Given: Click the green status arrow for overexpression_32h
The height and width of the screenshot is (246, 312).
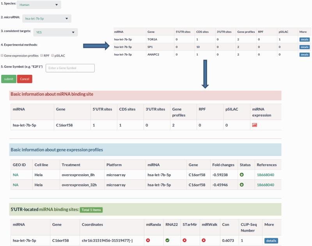Looking at the screenshot, I should [242, 184].
